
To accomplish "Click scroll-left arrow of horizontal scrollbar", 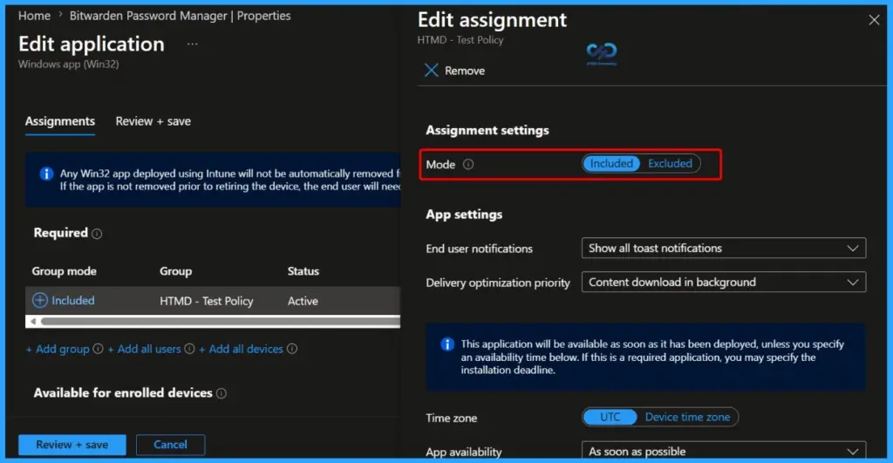I will pyautogui.click(x=33, y=321).
